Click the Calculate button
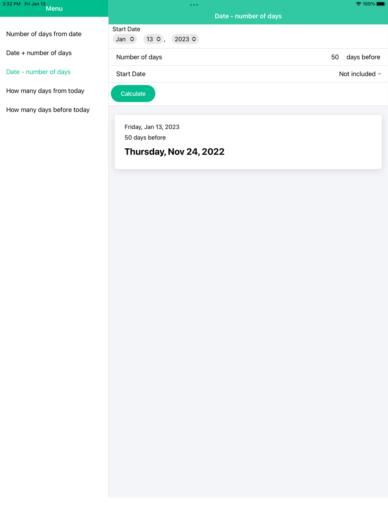This screenshot has width=388, height=518. [x=133, y=94]
